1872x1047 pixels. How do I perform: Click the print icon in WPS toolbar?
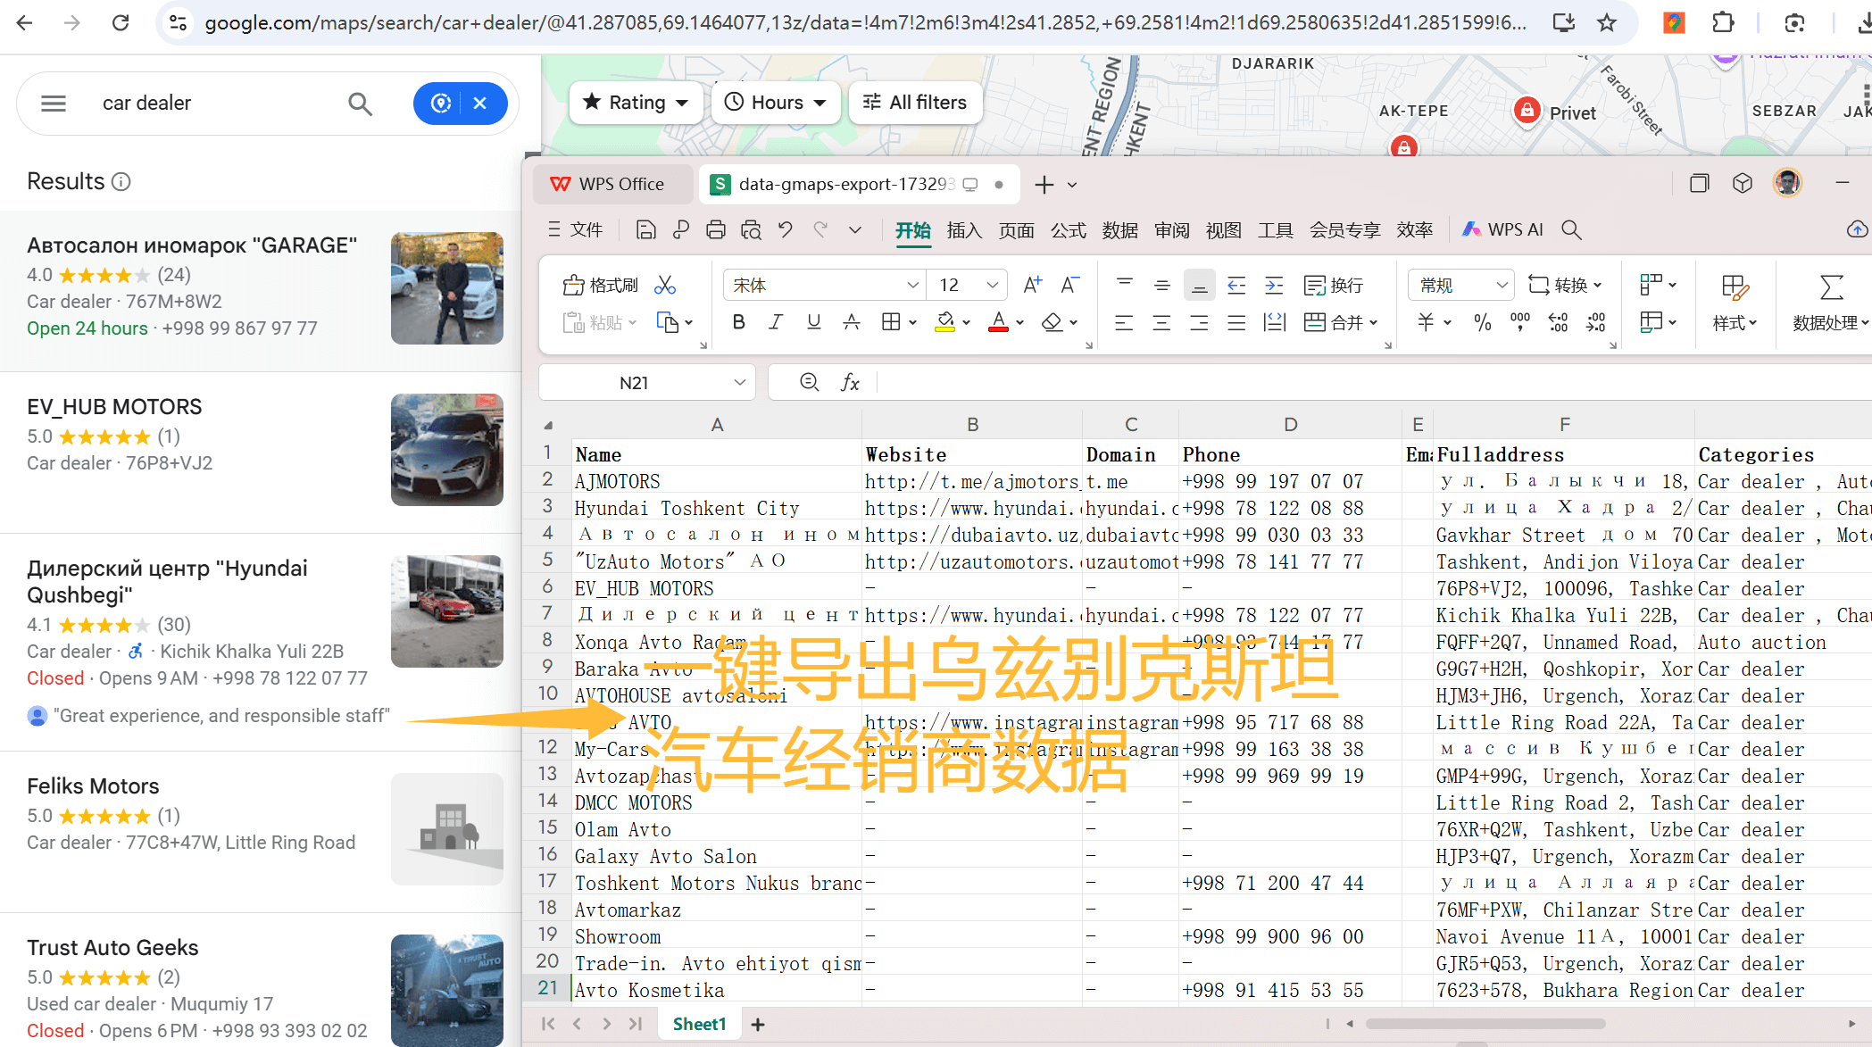pos(716,230)
